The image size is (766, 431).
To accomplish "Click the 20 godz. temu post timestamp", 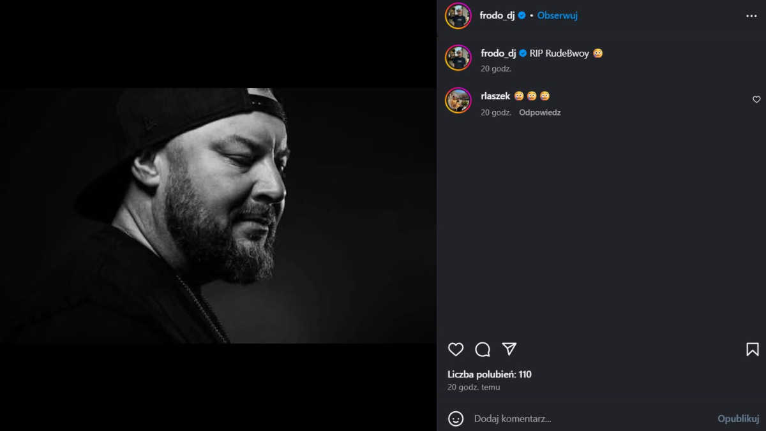I will click(474, 387).
